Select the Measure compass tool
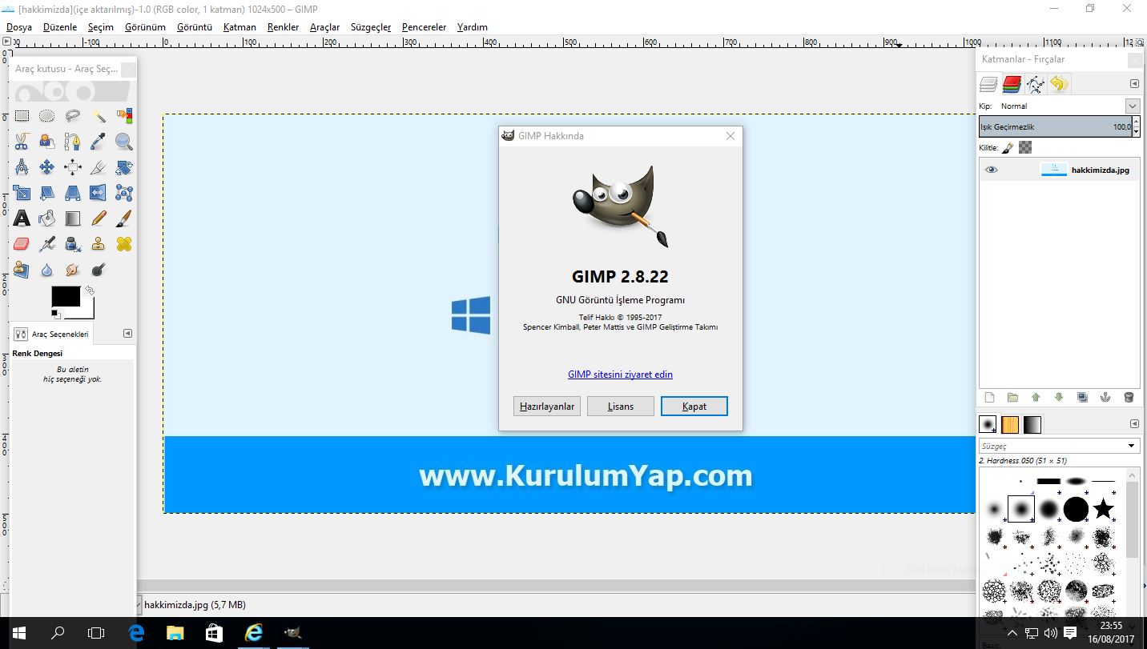Viewport: 1147px width, 649px height. click(22, 167)
